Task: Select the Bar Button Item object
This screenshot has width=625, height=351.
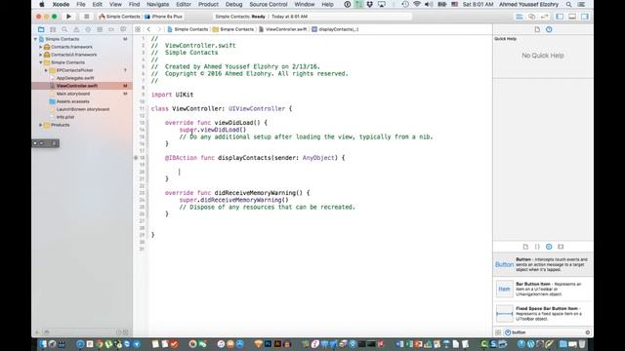Action: tap(543, 290)
